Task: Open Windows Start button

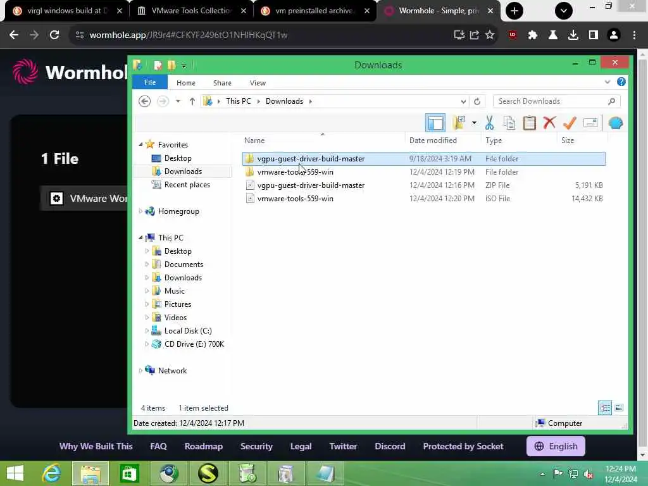Action: coord(15,473)
